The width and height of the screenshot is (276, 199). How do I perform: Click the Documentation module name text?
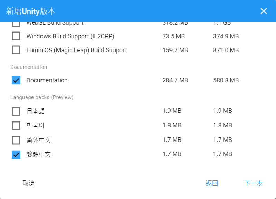coord(47,80)
